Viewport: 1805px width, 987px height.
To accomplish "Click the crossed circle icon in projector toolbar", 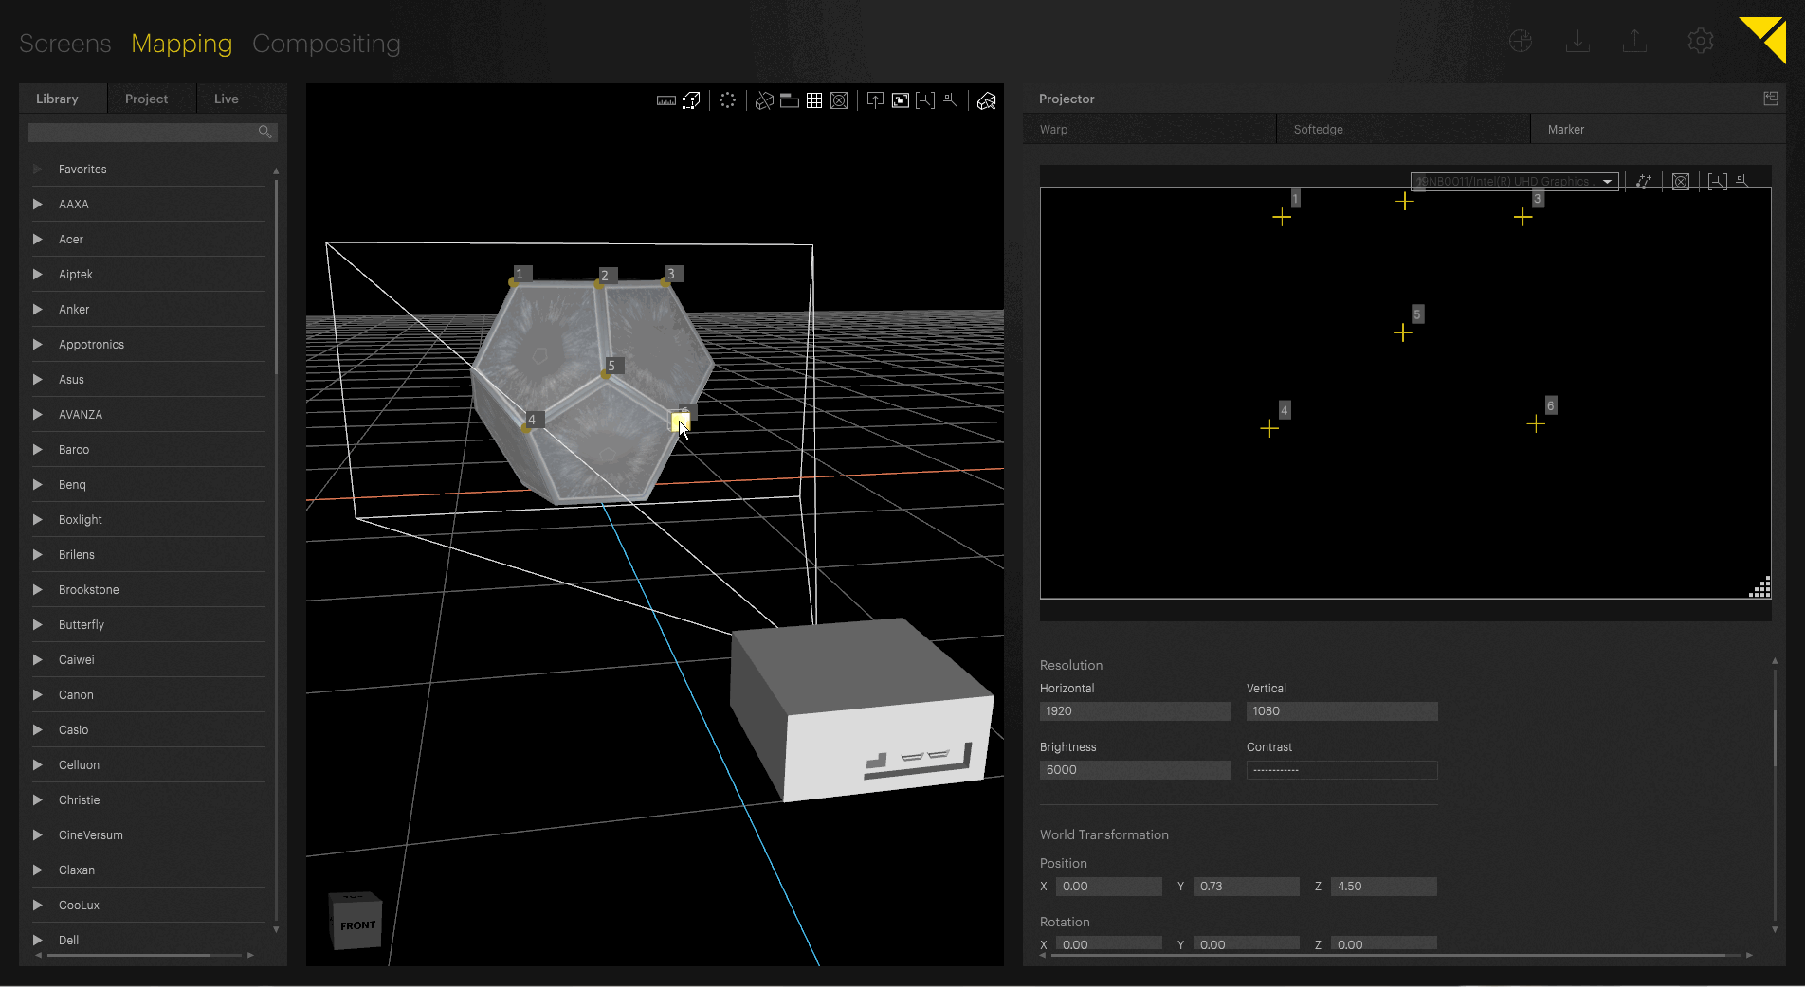I will coord(1681,181).
